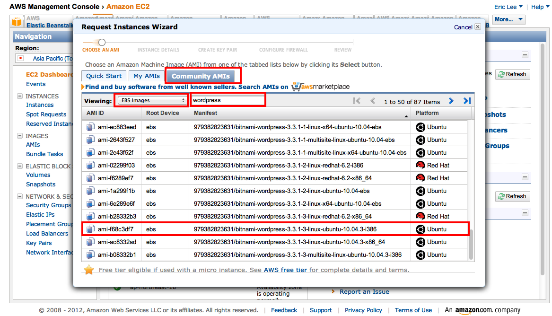Open the Viewing EBS Images dropdown
Viewport: 552px width, 316px height.
tap(152, 100)
